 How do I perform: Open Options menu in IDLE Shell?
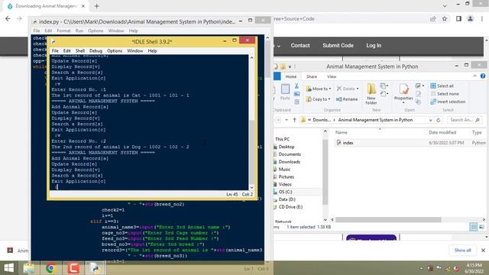[115, 51]
